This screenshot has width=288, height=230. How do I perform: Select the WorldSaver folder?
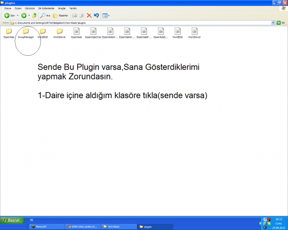[60, 33]
